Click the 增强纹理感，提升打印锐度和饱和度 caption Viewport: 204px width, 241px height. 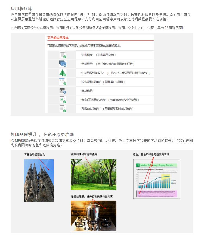tap(92, 196)
